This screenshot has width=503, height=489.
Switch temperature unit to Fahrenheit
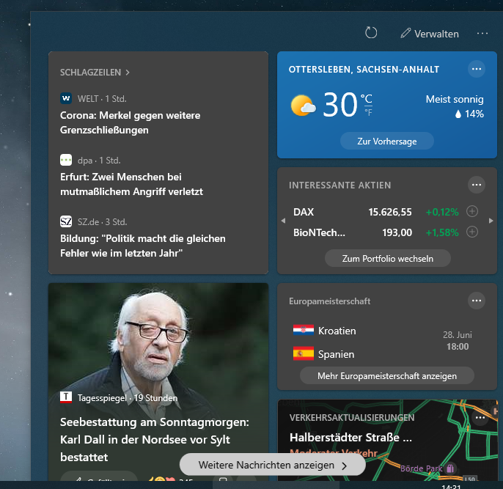[x=368, y=113]
